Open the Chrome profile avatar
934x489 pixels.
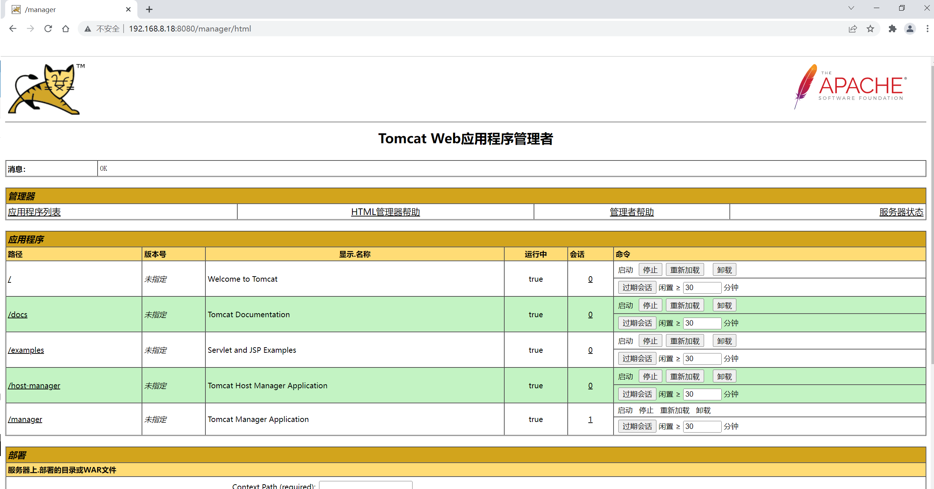click(x=910, y=29)
